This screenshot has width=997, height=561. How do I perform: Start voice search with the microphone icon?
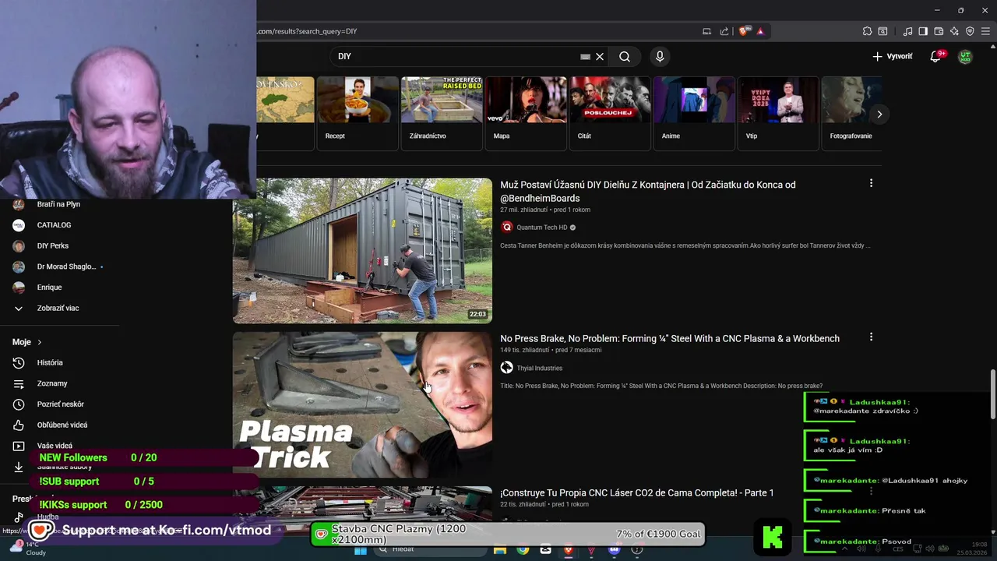point(660,56)
